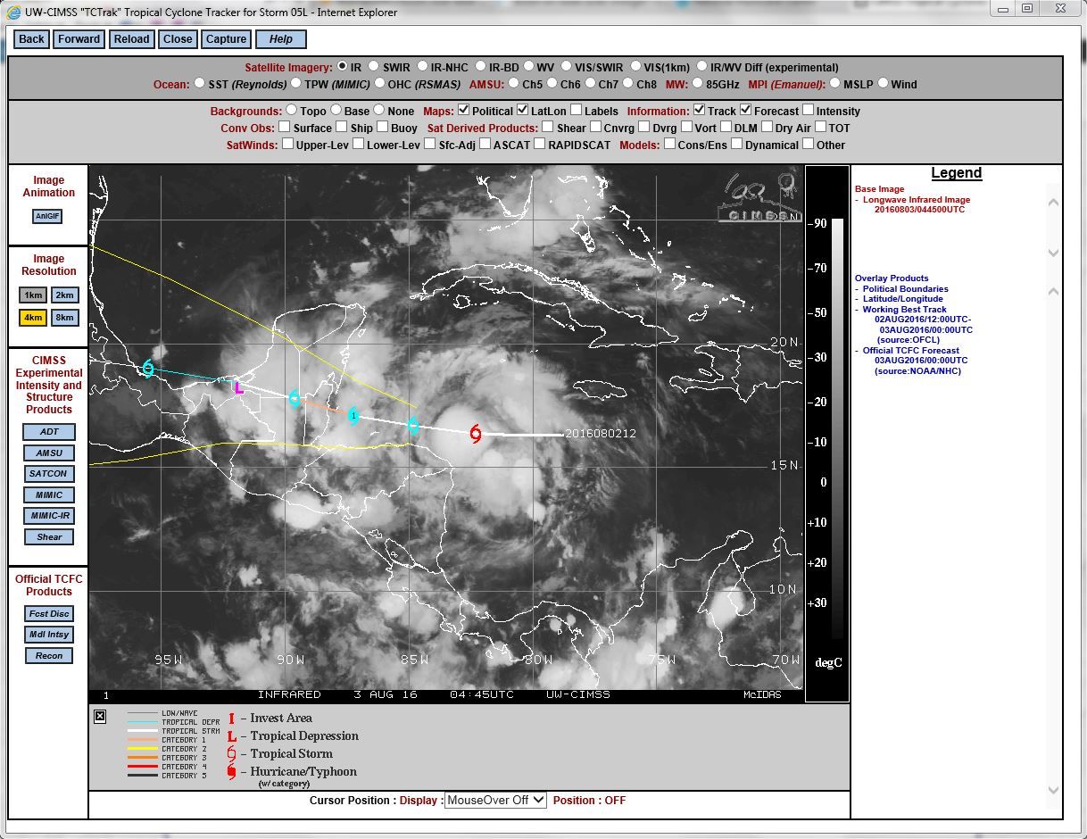The height and width of the screenshot is (839, 1087).
Task: Uncheck the Forecast information checkbox
Action: pyautogui.click(x=745, y=110)
